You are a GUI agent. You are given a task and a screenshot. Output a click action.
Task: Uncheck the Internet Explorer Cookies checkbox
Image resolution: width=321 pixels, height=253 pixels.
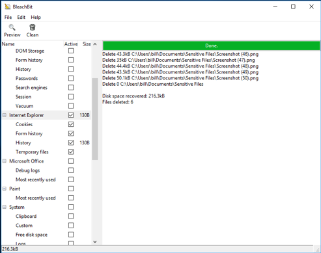71,124
